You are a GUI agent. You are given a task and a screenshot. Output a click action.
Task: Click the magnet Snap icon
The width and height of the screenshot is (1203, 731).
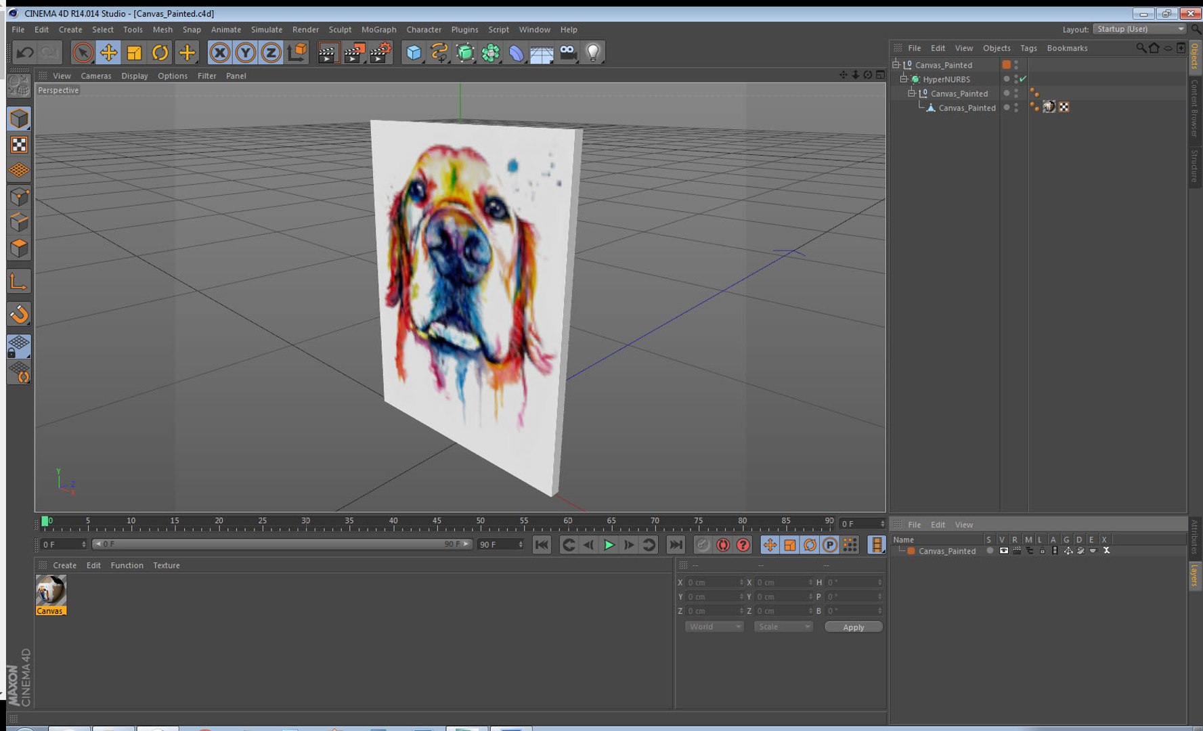point(19,314)
